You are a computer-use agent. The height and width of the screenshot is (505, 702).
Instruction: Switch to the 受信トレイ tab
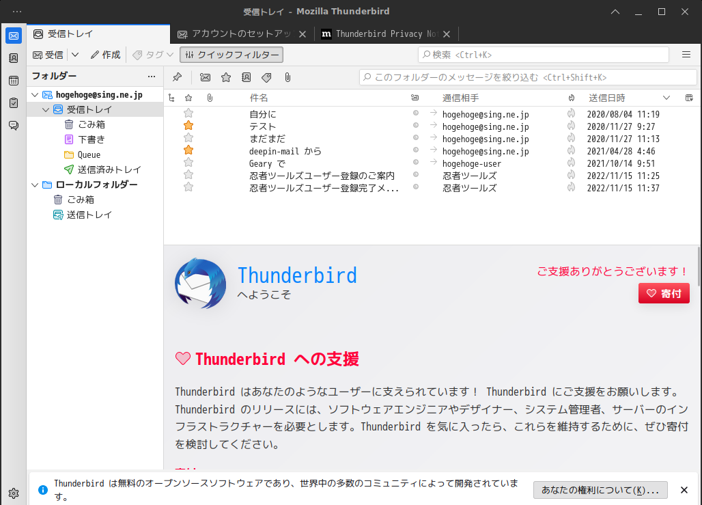tap(98, 33)
